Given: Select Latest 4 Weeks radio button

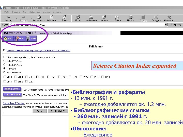Looking at the screenshot, I should click(x=4, y=64).
